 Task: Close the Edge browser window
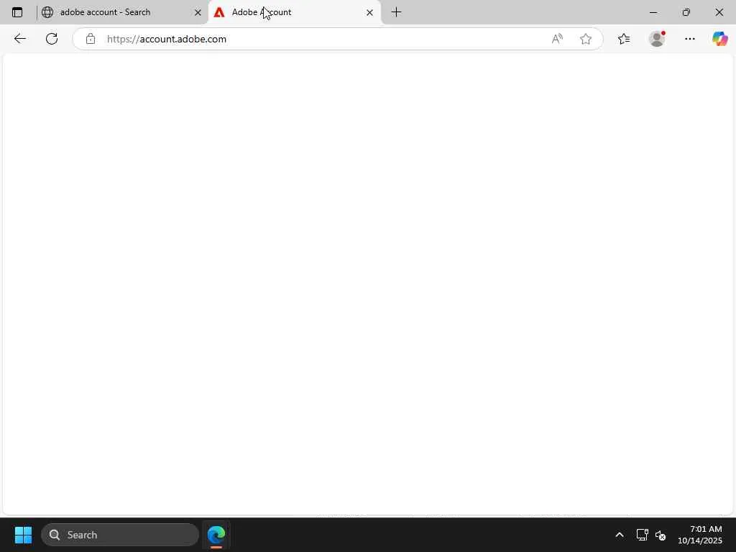click(x=719, y=12)
